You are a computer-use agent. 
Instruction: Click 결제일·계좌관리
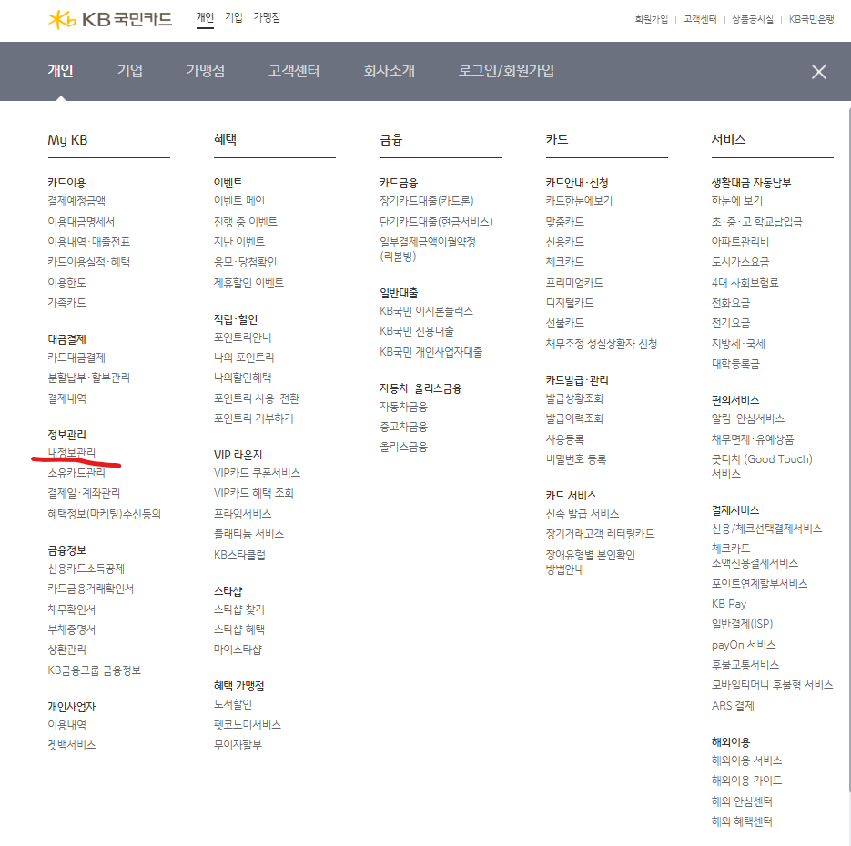pyautogui.click(x=84, y=493)
